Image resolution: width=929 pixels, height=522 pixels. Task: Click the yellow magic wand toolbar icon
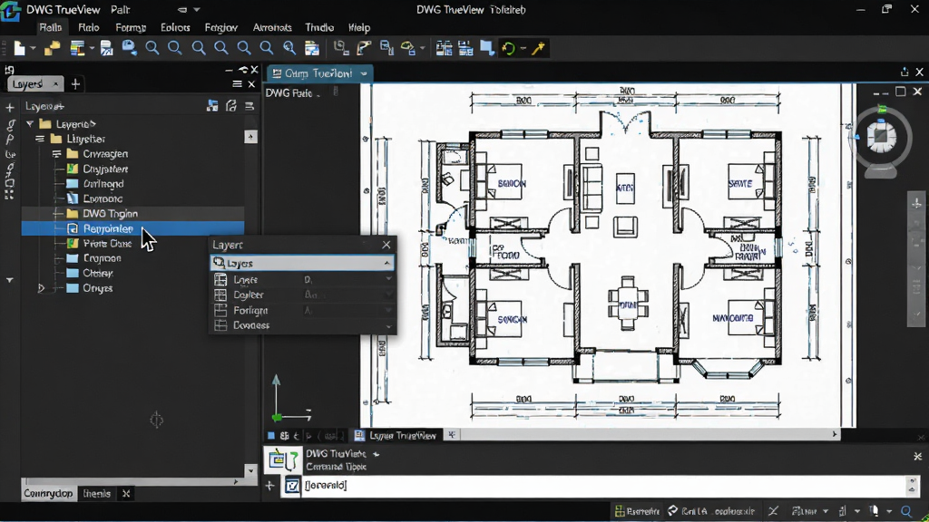[x=538, y=48]
